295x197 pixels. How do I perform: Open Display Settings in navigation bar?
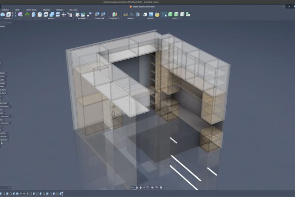click(152, 187)
